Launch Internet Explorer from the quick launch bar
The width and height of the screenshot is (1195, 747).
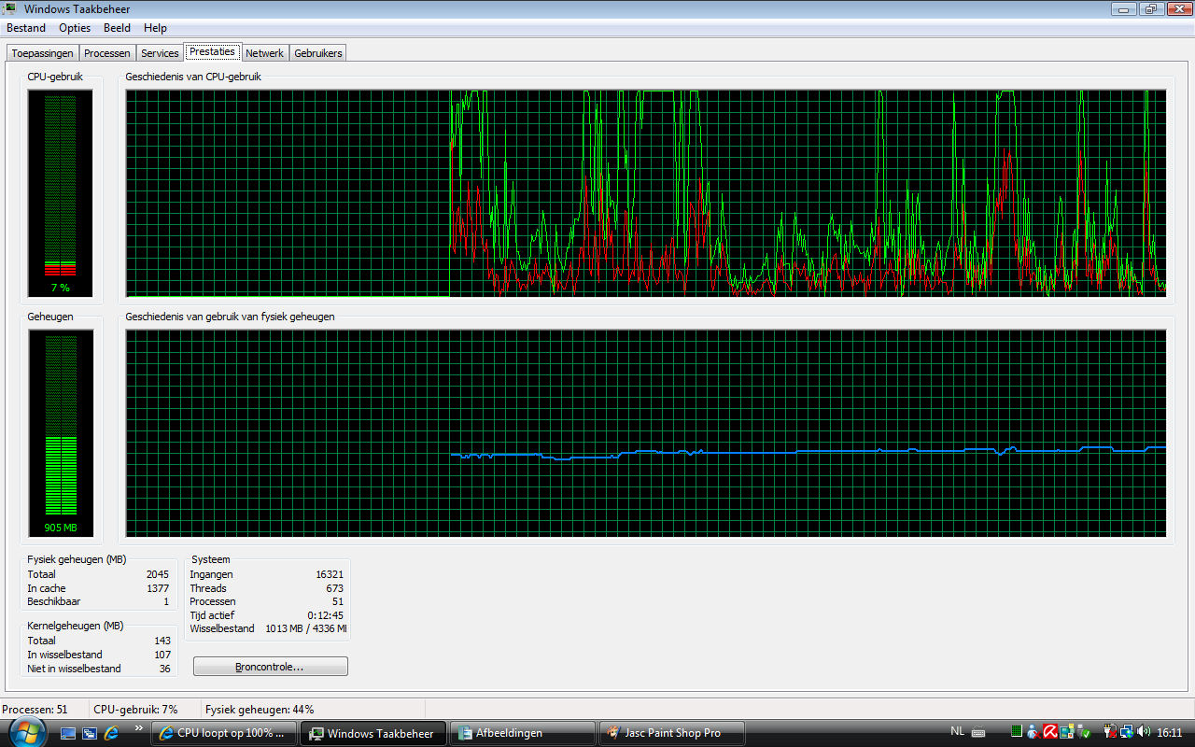[x=111, y=733]
